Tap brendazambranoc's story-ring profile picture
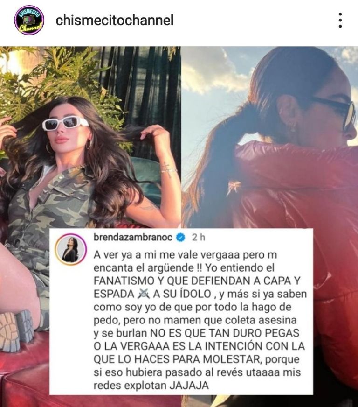The width and height of the screenshot is (358, 407). pyautogui.click(x=70, y=249)
